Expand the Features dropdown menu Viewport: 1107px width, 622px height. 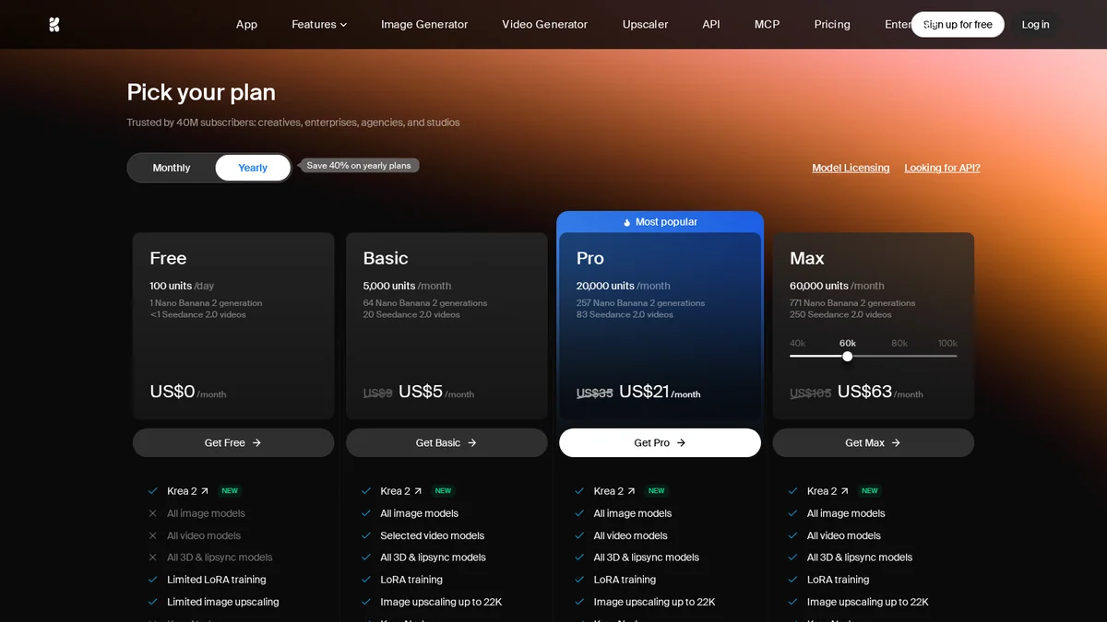(x=319, y=25)
